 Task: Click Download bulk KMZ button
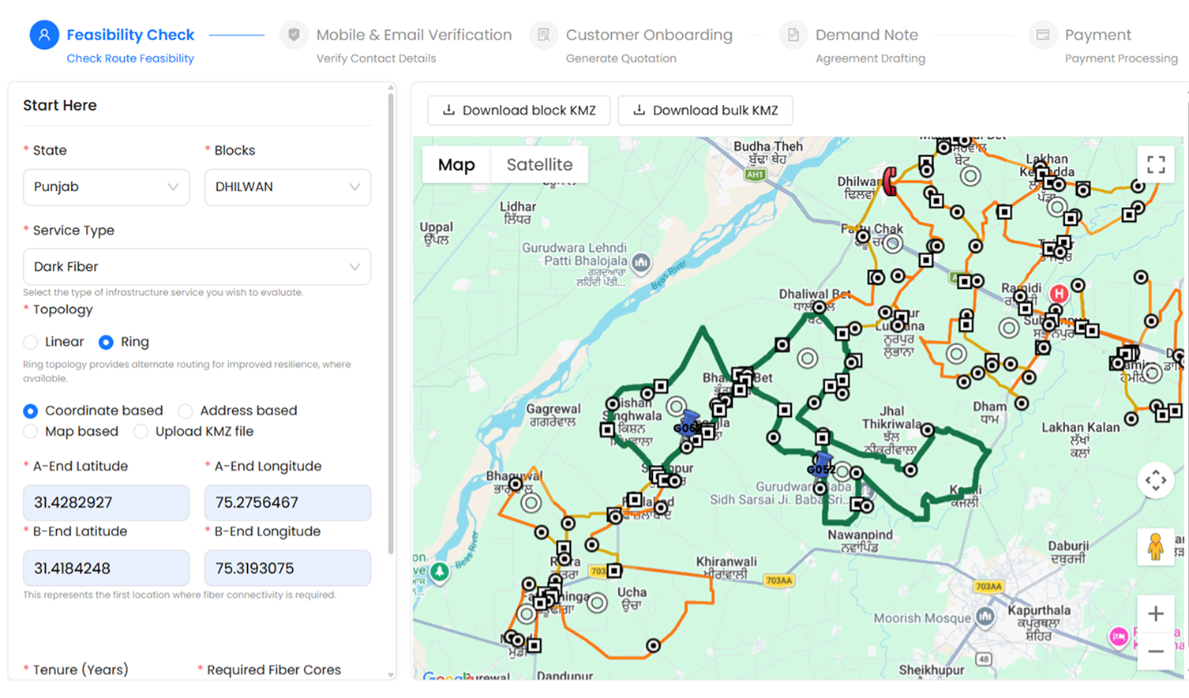pos(705,111)
